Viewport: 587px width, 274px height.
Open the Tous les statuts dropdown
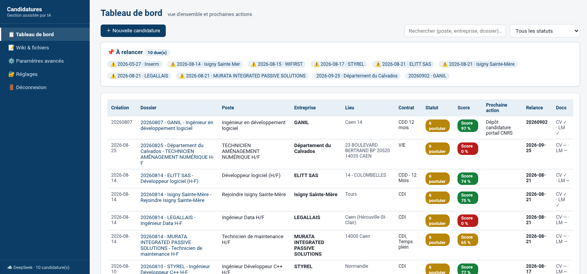click(544, 31)
